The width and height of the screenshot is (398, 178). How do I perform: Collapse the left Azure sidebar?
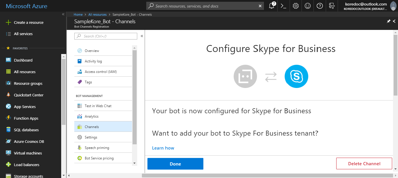pyautogui.click(x=63, y=14)
